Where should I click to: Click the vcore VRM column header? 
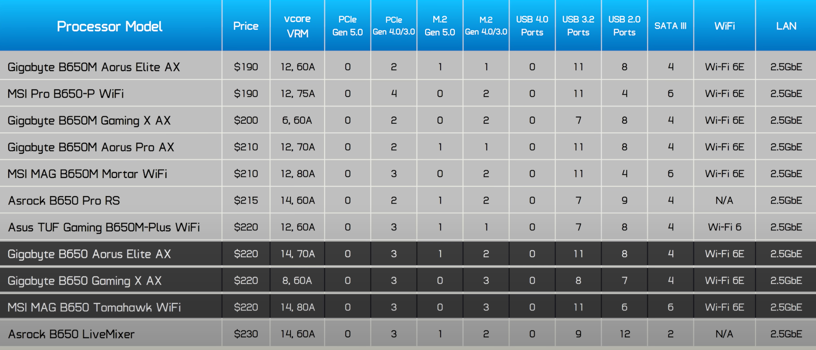coord(297,26)
